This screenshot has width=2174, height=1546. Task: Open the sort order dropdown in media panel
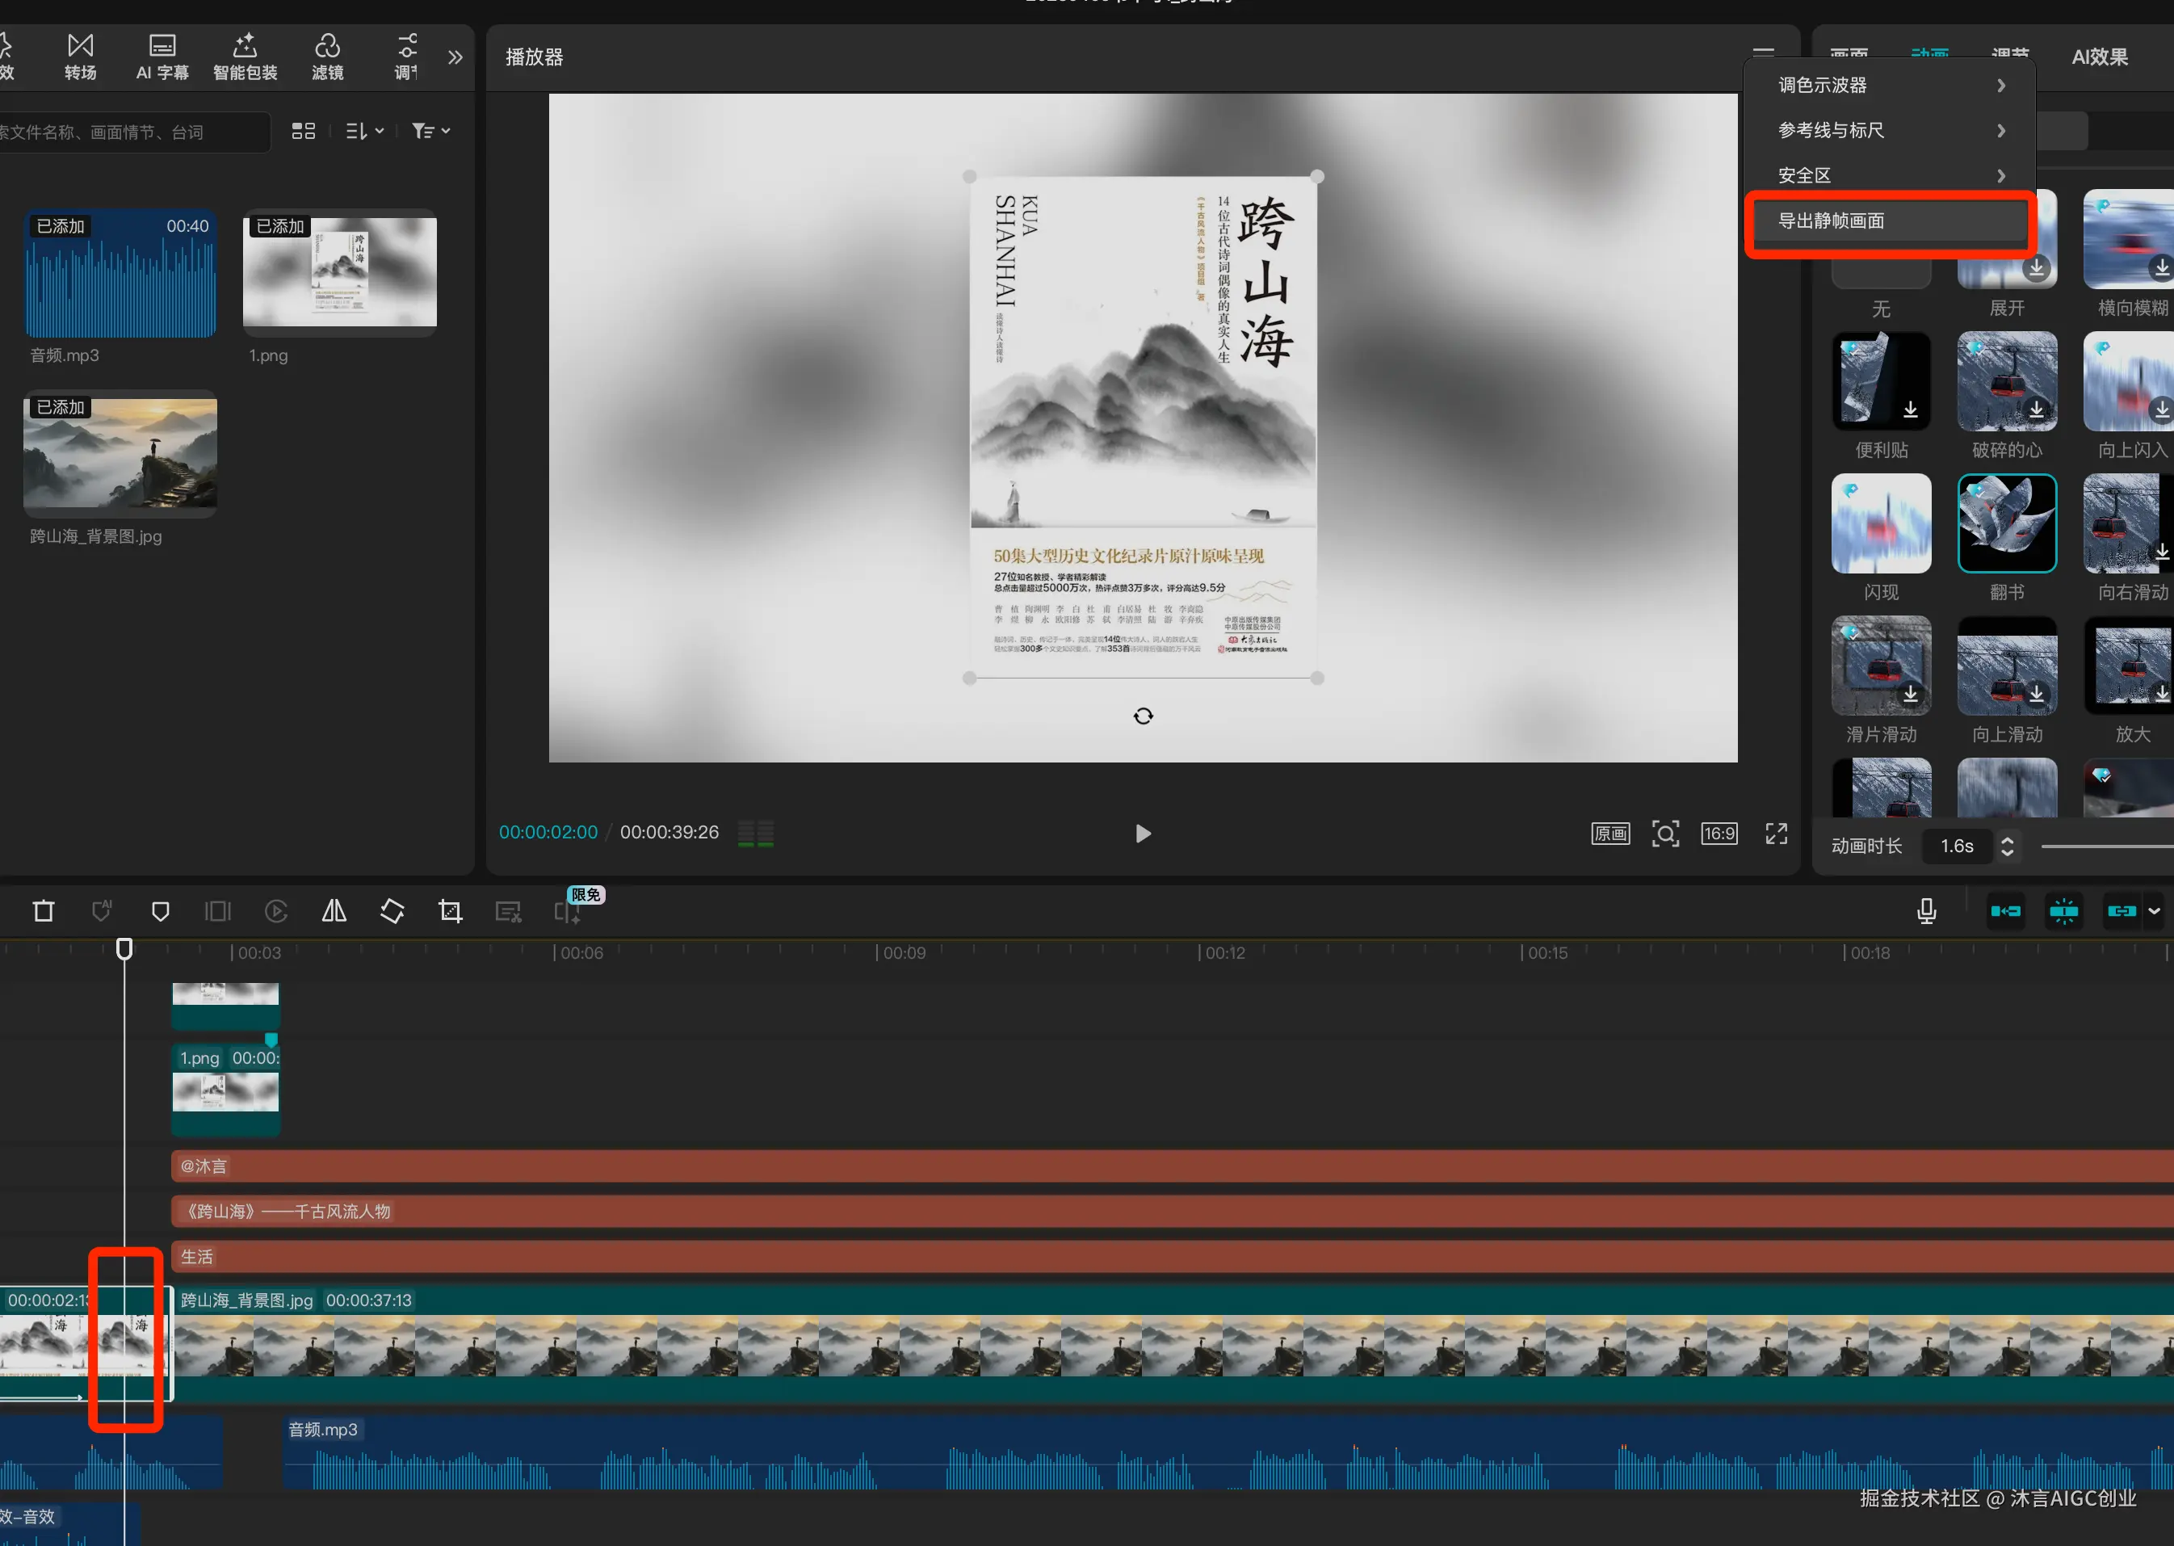364,132
